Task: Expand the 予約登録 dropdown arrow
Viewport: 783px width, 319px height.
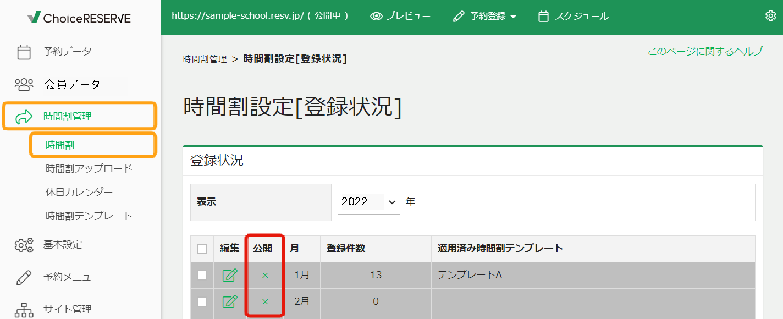Action: click(x=514, y=17)
